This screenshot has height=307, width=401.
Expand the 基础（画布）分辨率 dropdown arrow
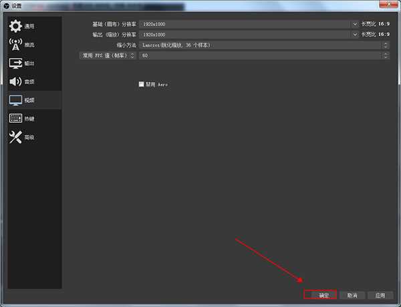355,24
